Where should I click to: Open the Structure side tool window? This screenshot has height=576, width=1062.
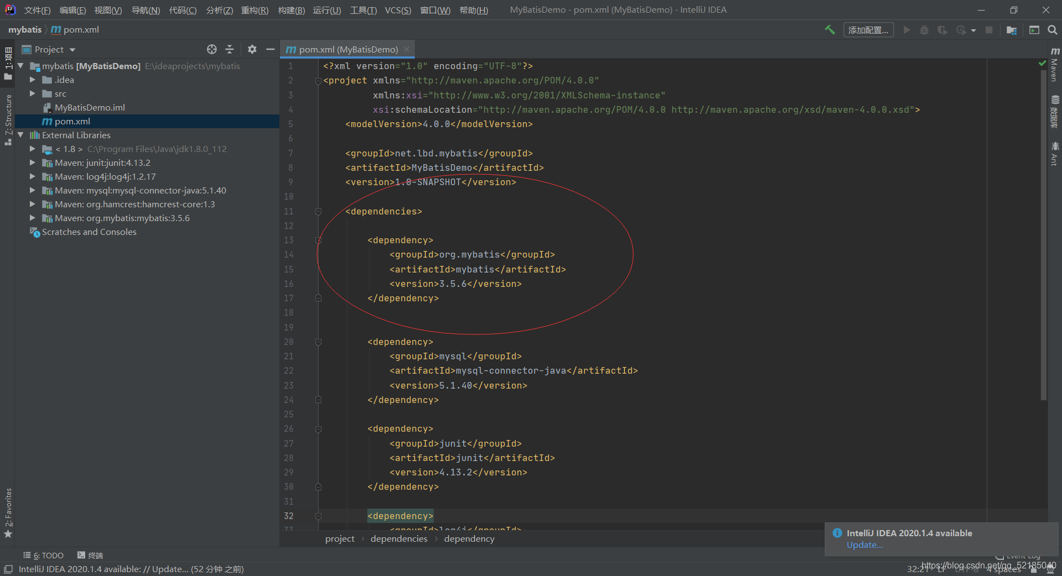pos(8,120)
